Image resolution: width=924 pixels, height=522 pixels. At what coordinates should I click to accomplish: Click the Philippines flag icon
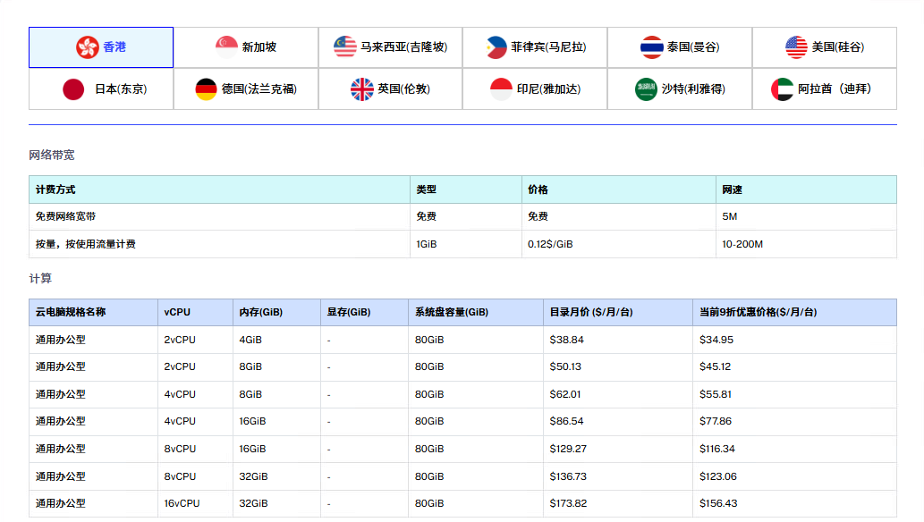click(x=496, y=47)
